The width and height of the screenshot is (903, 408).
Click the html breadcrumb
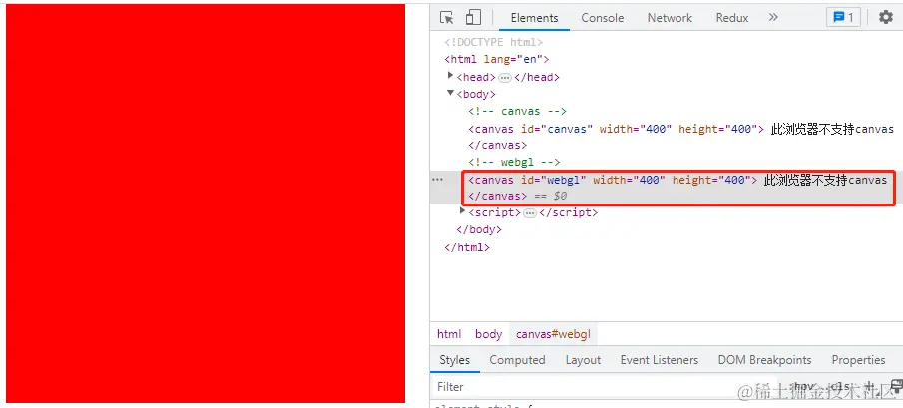[449, 334]
